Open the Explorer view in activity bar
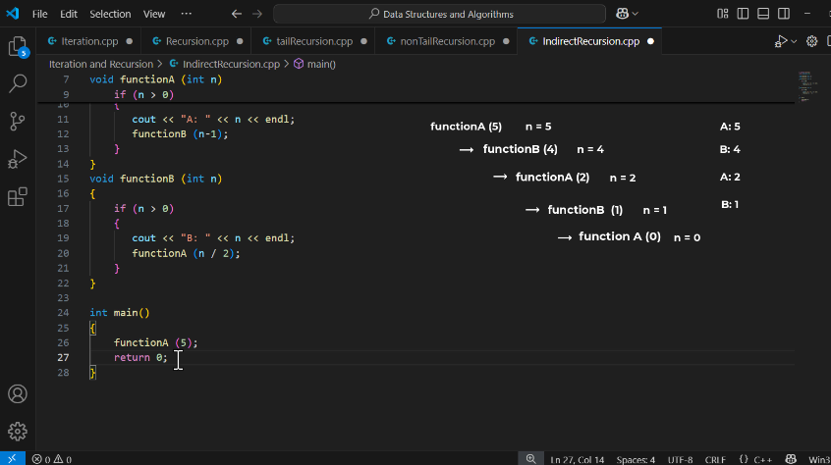This screenshot has height=465, width=831. click(x=18, y=46)
